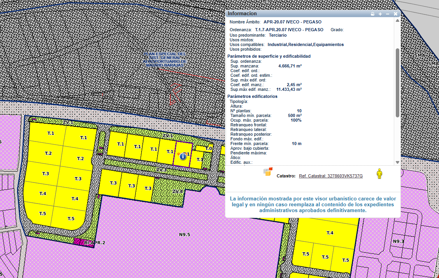Select the T.4 parcel in the right block
Viewport: 439px width, 278px height.
point(330,233)
